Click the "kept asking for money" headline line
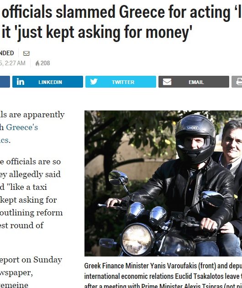Screen dimensions: 242x288 97,32
